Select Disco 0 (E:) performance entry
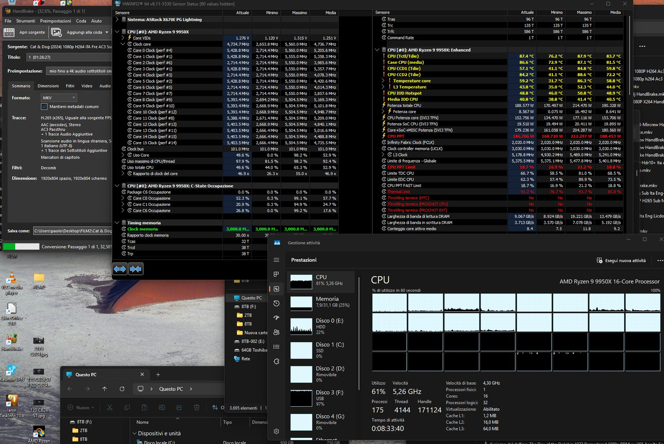 [321, 326]
